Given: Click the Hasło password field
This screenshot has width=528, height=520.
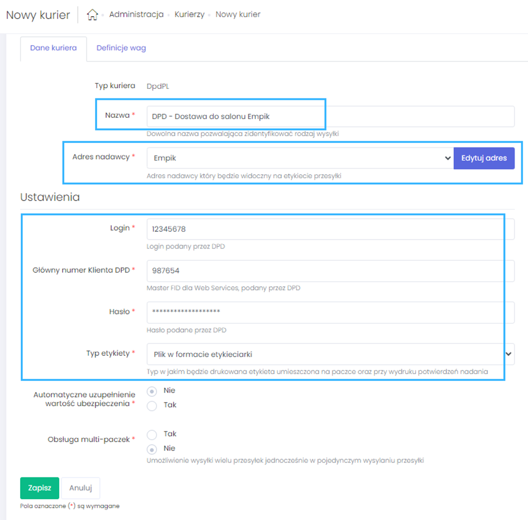Looking at the screenshot, I should pos(330,312).
